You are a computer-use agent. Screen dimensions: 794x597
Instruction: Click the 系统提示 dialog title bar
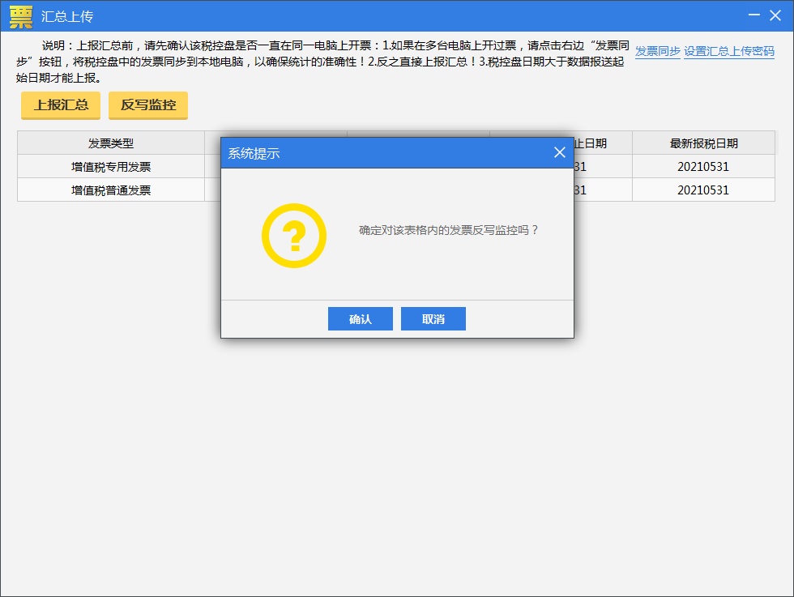[365, 151]
